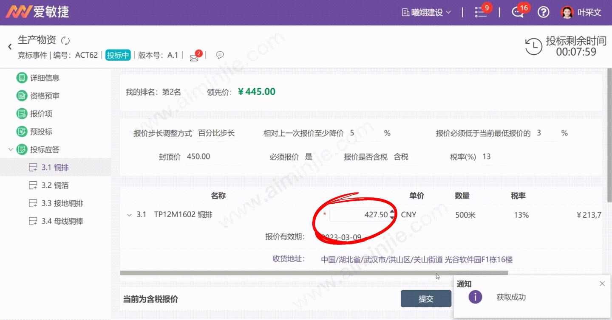Open the 详细信息 section icon in sidebar
The height and width of the screenshot is (320, 612).
[22, 78]
